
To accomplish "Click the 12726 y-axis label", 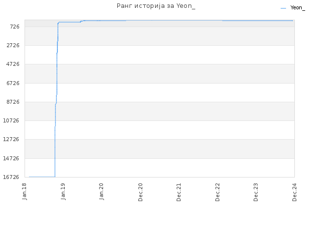I will pos(11,139).
